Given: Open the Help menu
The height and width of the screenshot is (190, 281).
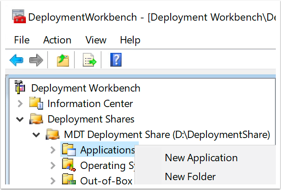Looking at the screenshot, I should (x=130, y=40).
